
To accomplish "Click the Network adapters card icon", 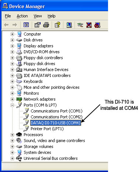I will click(19, 99).
